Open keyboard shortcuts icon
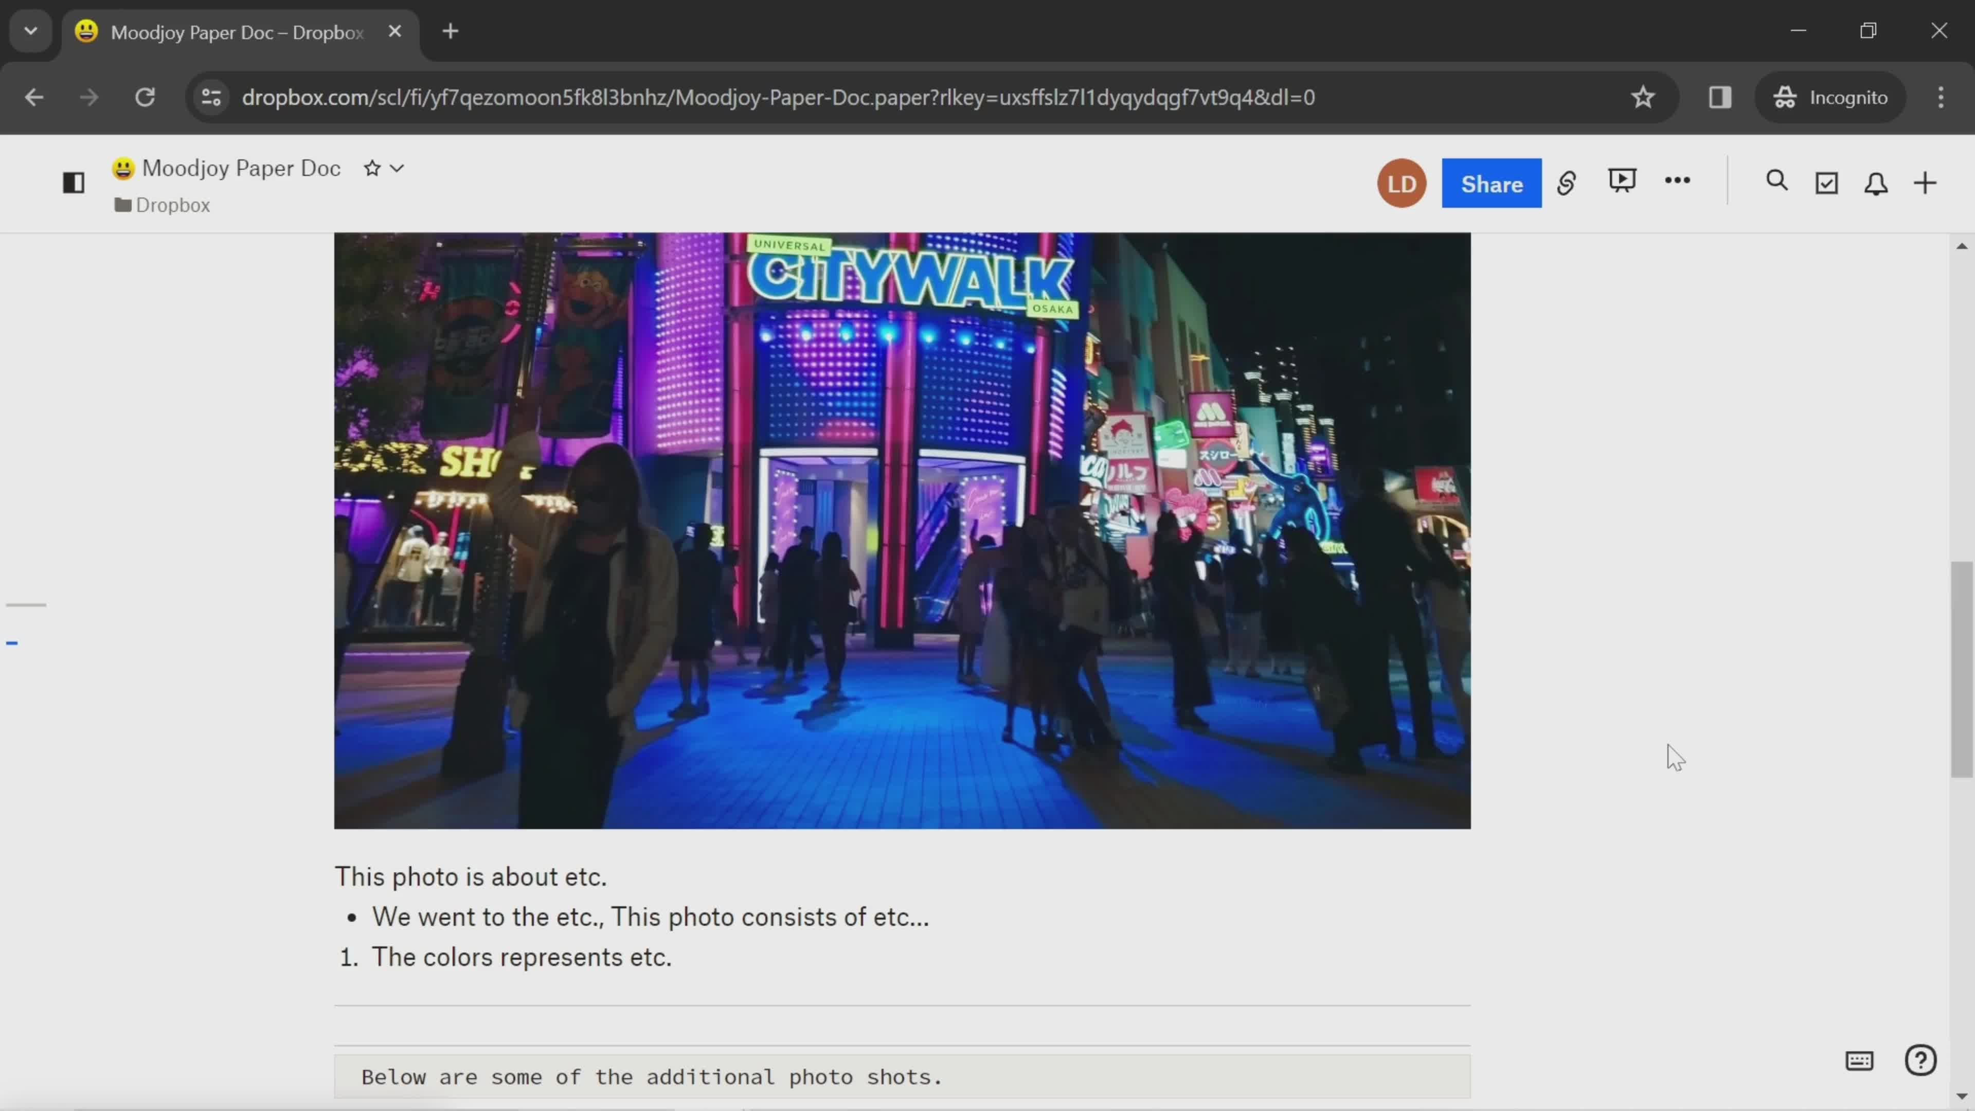 1859,1061
